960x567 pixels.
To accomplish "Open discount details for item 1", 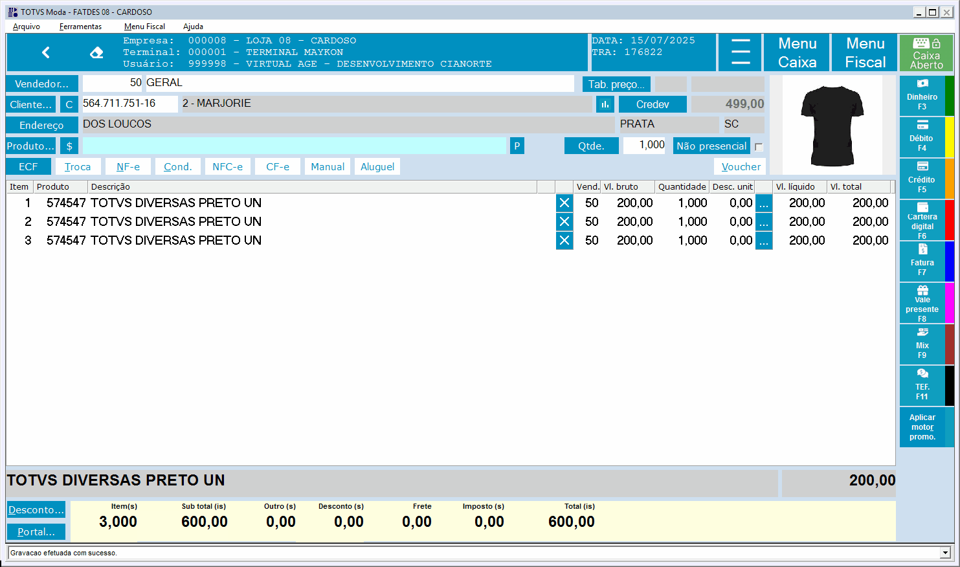I will pos(764,203).
